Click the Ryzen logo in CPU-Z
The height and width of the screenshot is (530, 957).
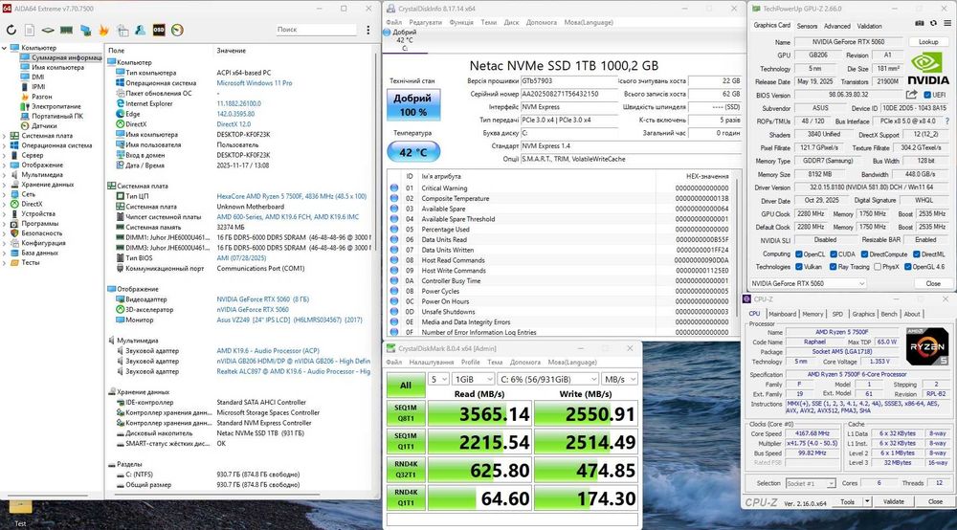[927, 346]
